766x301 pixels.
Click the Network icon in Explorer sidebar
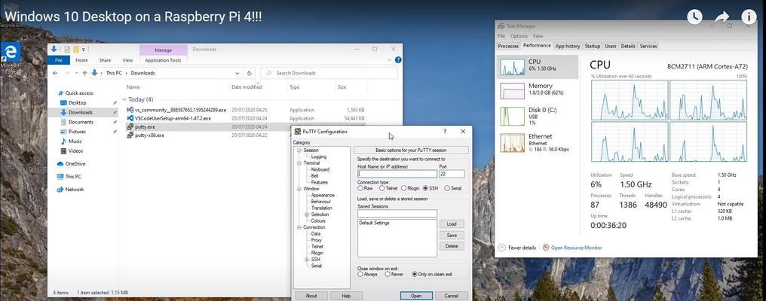(x=60, y=190)
